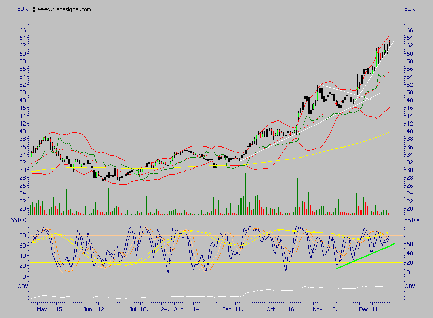Click the 66 price label on left axis

pos(22,30)
